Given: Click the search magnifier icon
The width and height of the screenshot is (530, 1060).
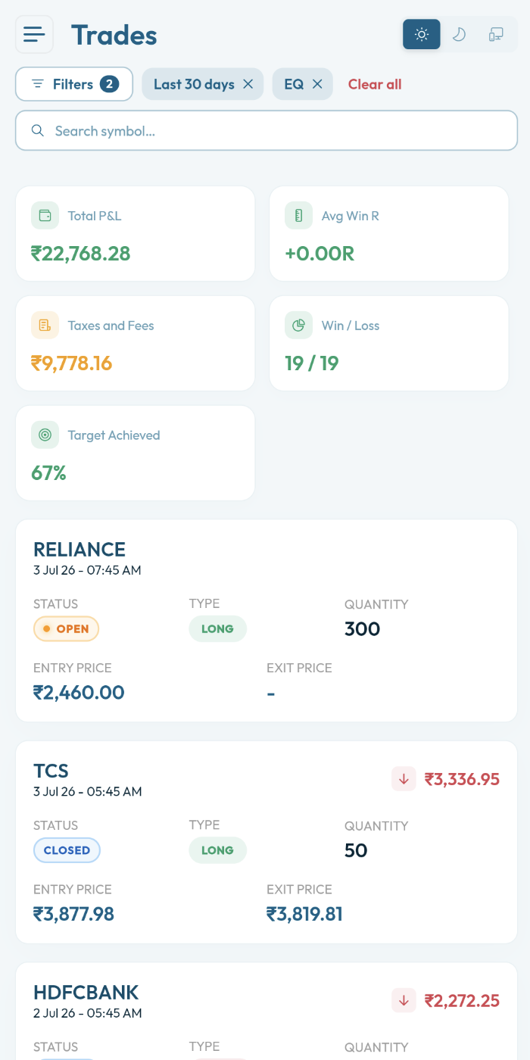Looking at the screenshot, I should (x=37, y=131).
